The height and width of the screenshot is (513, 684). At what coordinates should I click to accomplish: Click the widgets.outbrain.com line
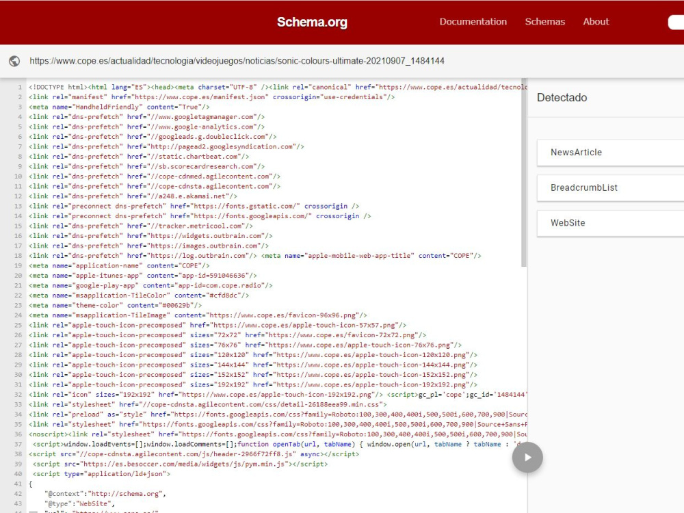point(150,236)
